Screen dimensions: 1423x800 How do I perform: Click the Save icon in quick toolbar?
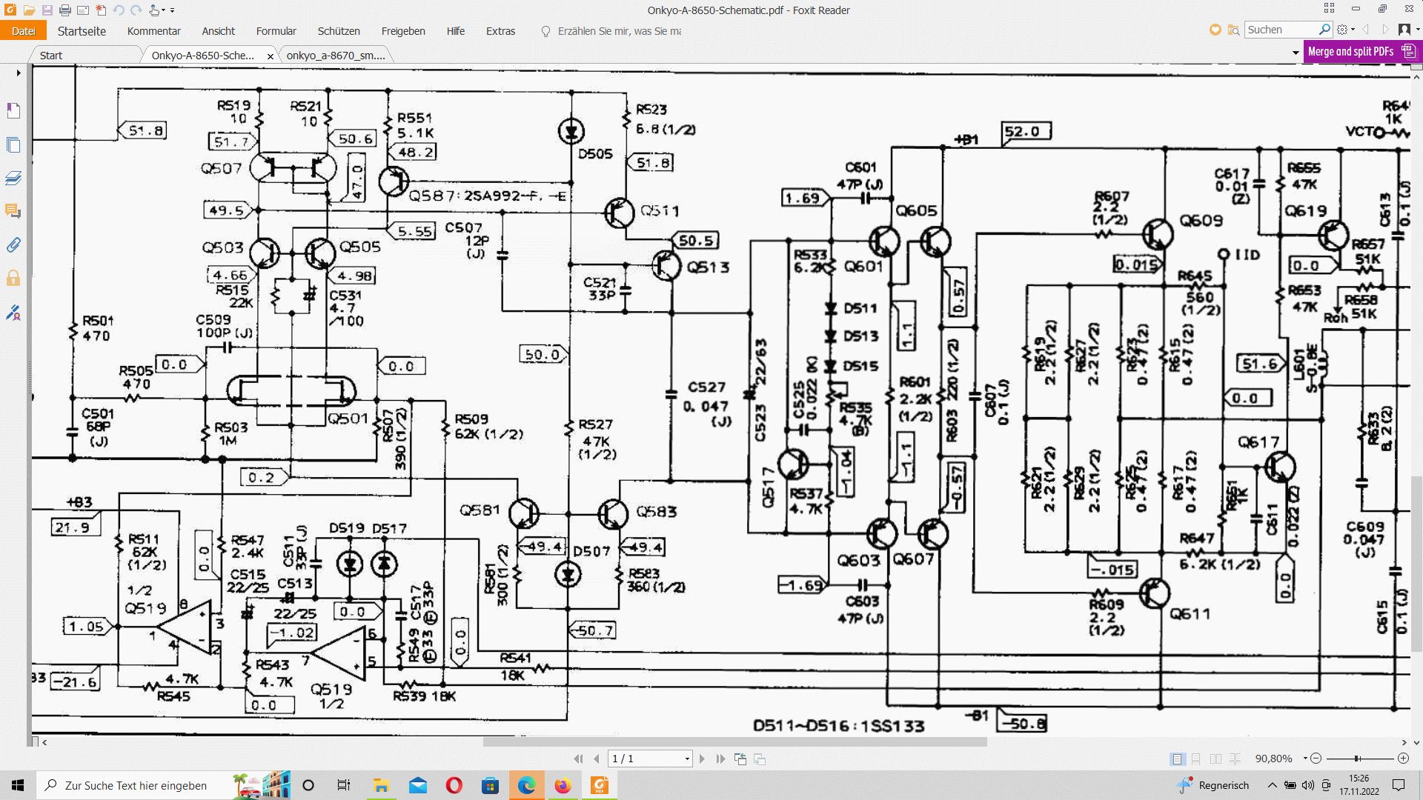47,10
